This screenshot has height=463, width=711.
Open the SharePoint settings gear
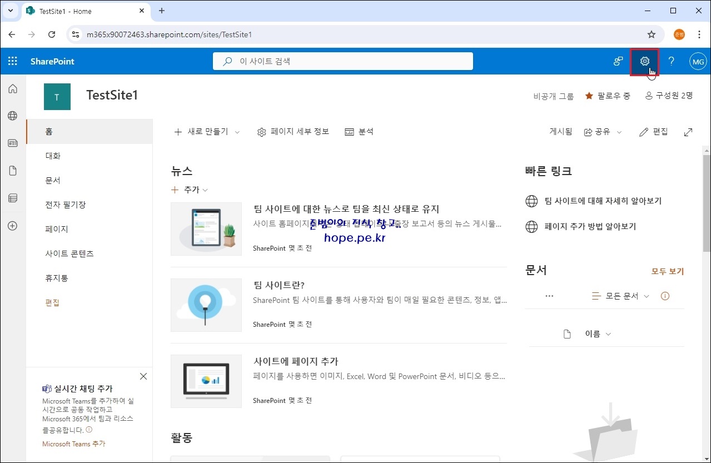[x=645, y=62]
